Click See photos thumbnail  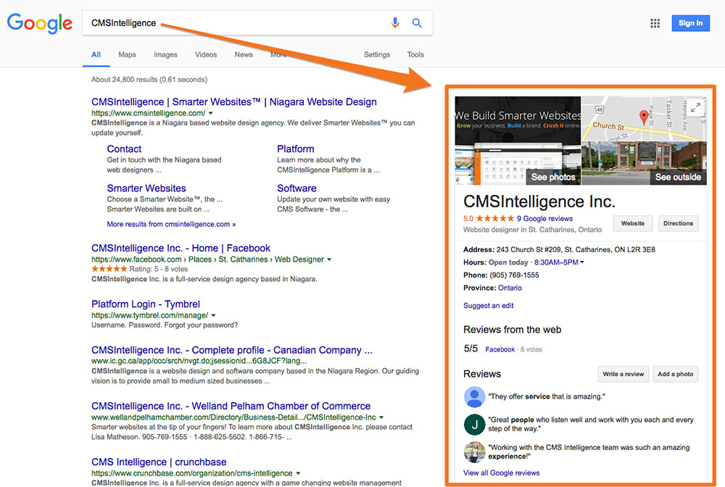coord(518,141)
